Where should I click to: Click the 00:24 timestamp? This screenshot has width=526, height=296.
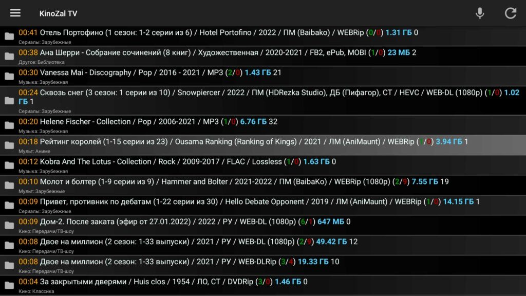click(x=28, y=92)
